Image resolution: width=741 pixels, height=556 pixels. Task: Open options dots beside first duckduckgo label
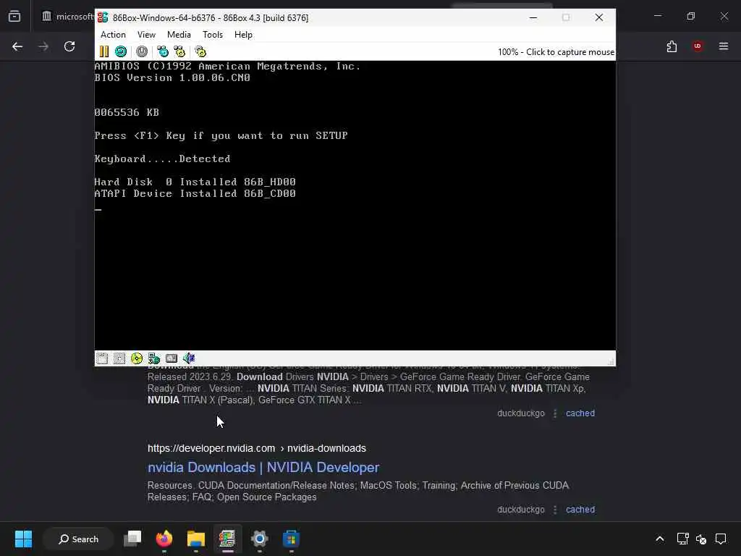pos(555,413)
